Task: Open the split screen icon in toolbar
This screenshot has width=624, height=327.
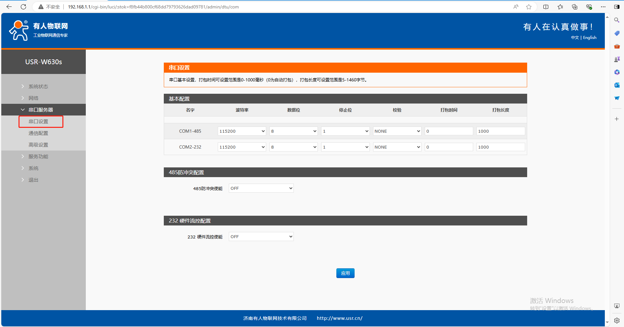Action: pos(546,7)
